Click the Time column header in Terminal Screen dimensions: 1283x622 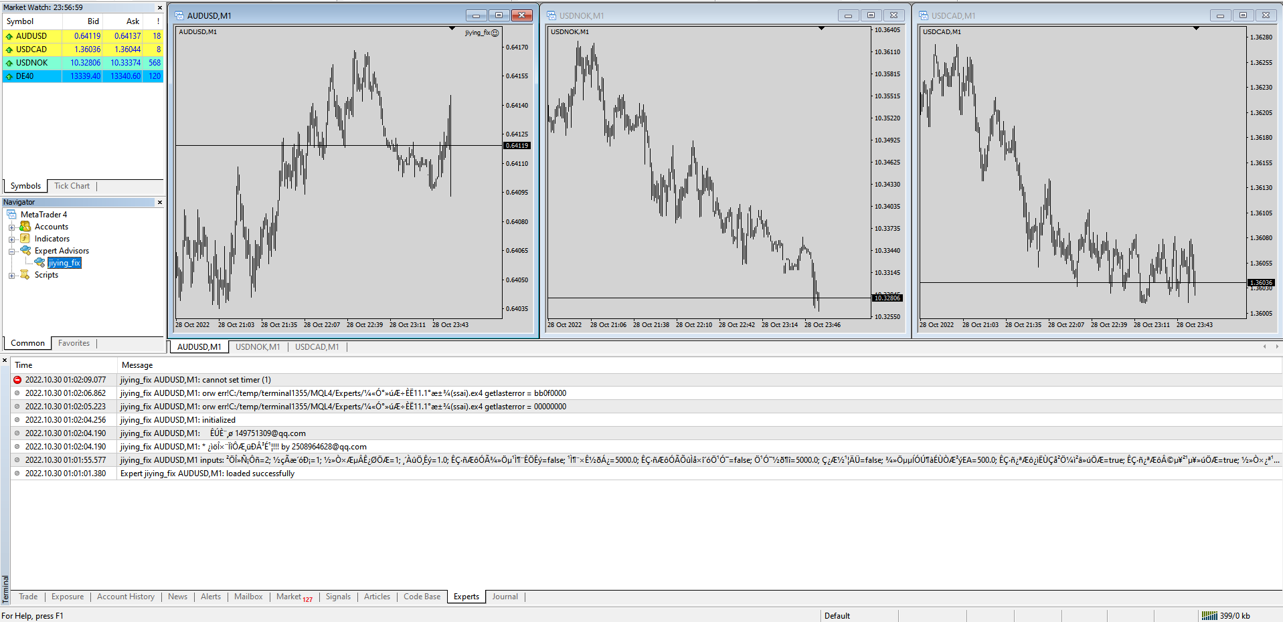(64, 365)
